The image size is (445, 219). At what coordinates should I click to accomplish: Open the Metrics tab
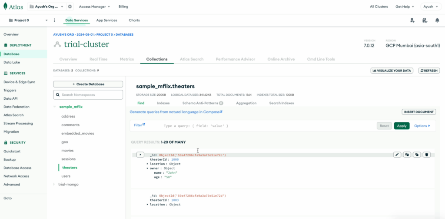click(127, 59)
